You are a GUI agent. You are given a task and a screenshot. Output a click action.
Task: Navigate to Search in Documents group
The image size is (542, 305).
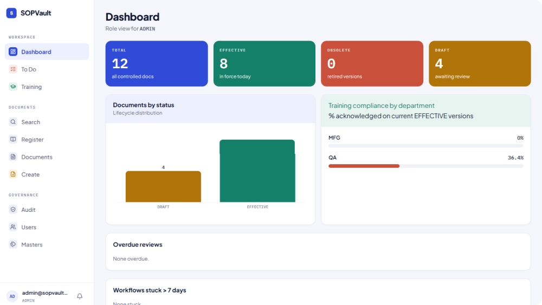click(x=47, y=122)
